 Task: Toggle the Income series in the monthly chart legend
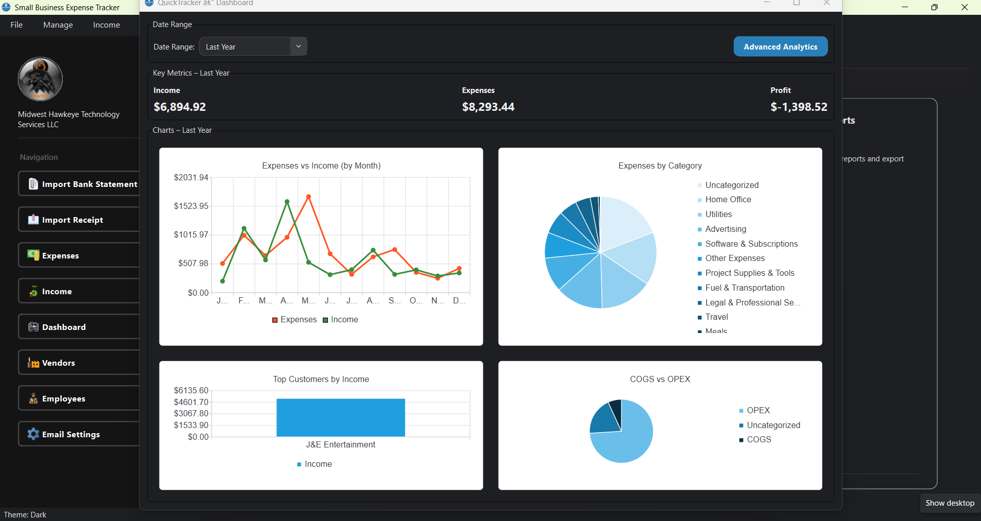click(x=340, y=320)
